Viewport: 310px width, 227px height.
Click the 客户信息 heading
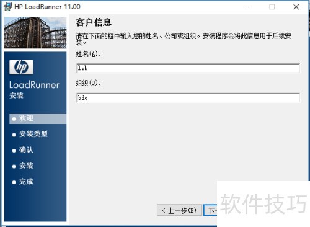click(94, 22)
